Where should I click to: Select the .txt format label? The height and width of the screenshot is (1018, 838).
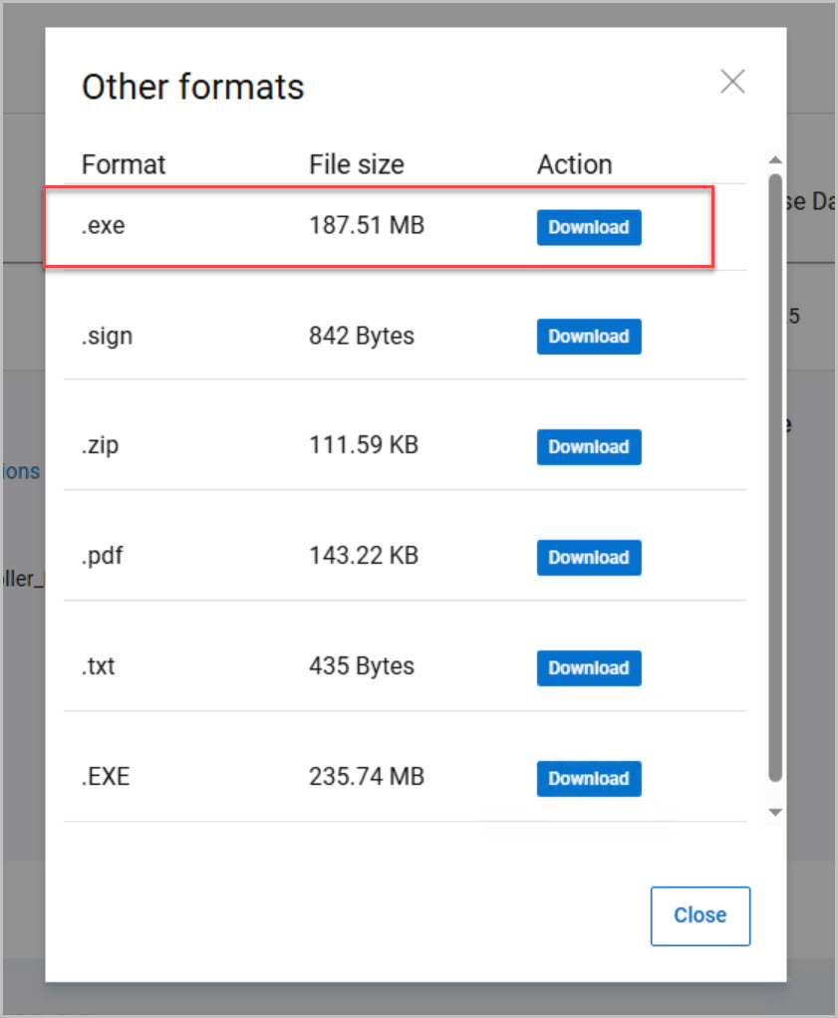click(98, 666)
